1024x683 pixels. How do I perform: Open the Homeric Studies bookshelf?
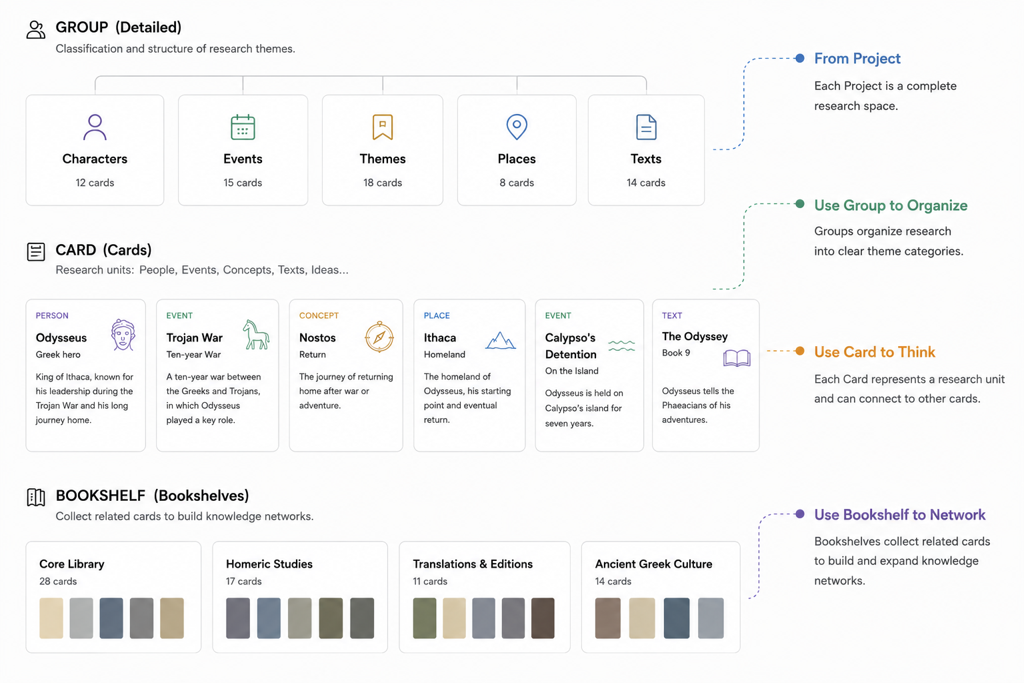(300, 597)
